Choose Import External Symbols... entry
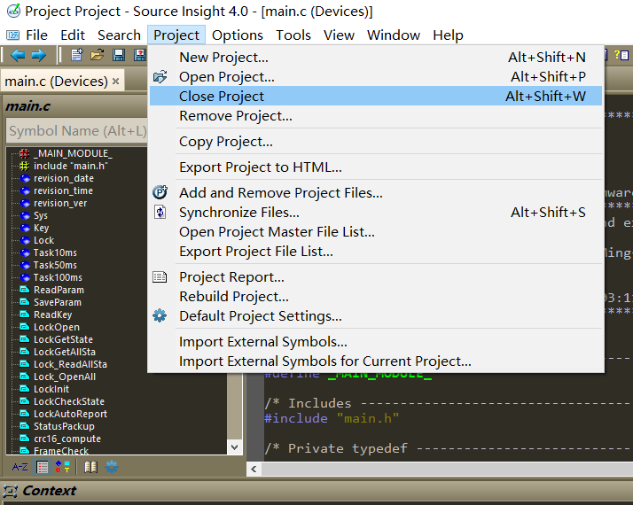Viewport: 633px width, 505px height. (x=376, y=342)
